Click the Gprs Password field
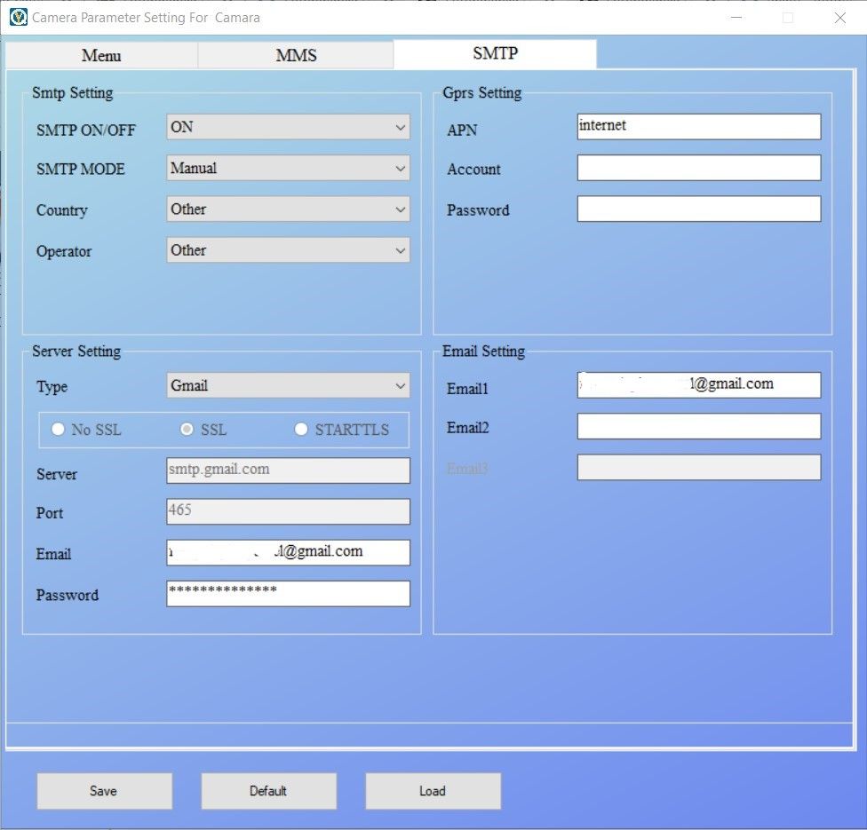 point(699,209)
